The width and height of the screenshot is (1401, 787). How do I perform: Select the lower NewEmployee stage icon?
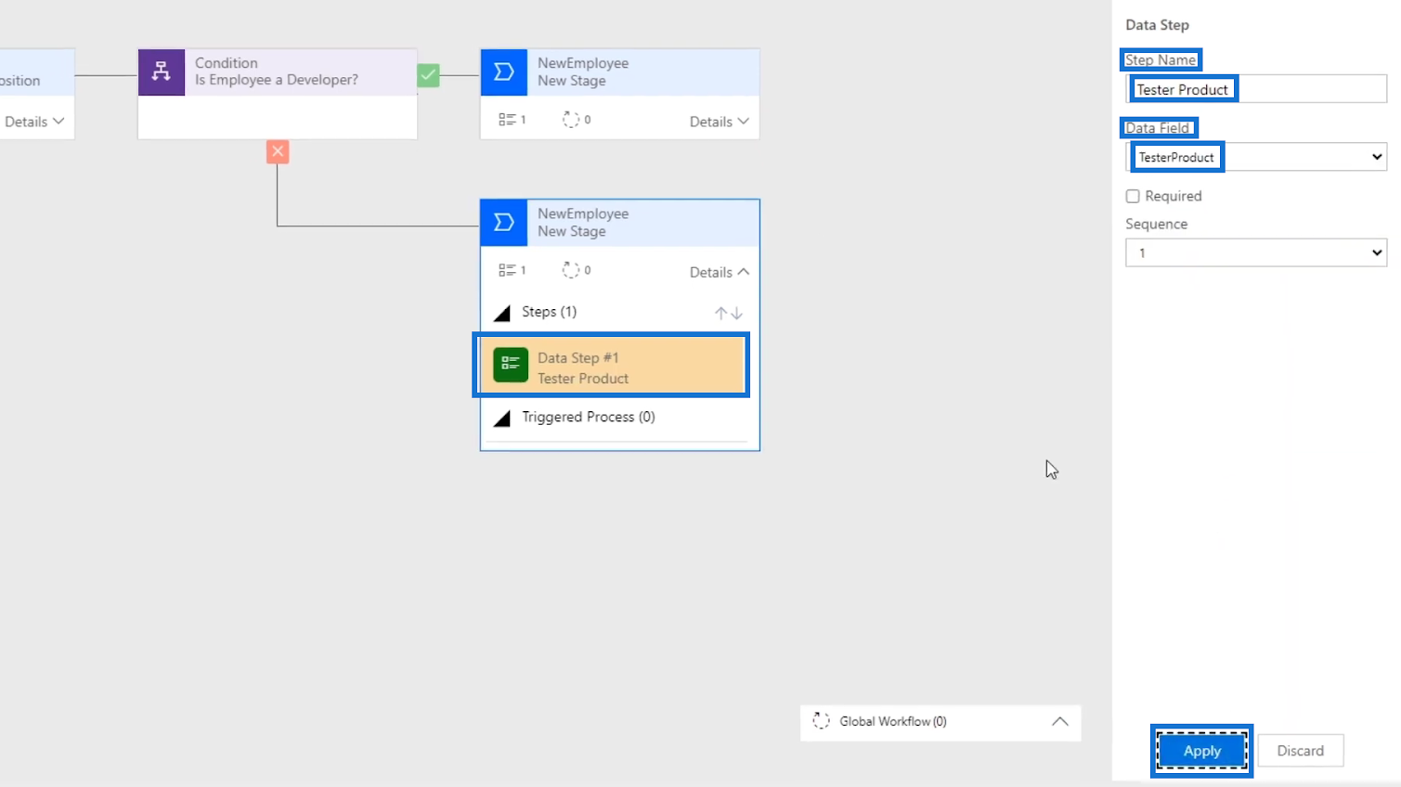[x=504, y=223]
